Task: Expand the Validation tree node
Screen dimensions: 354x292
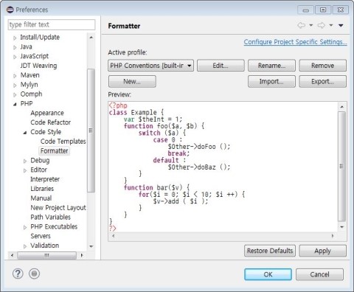Action: (x=25, y=246)
